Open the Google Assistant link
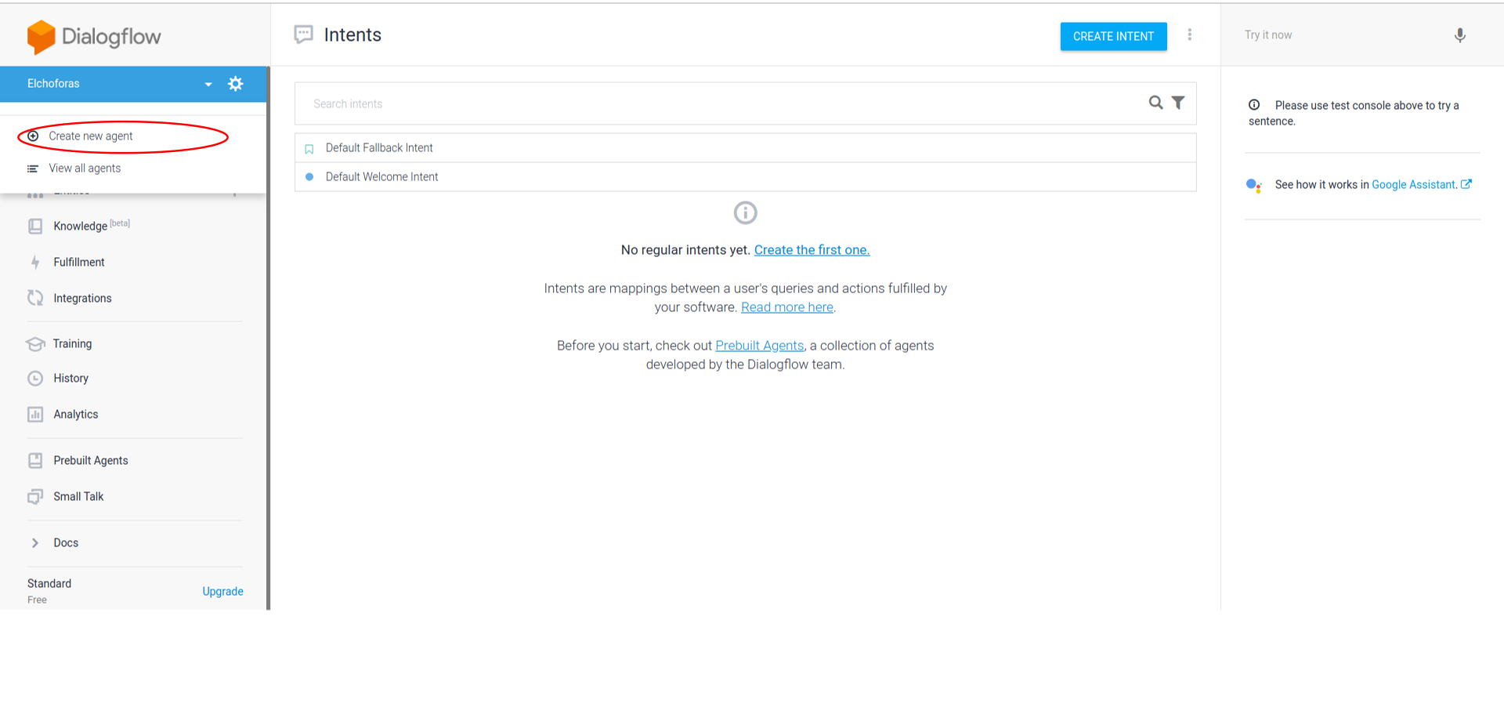This screenshot has height=707, width=1504. coord(1414,185)
